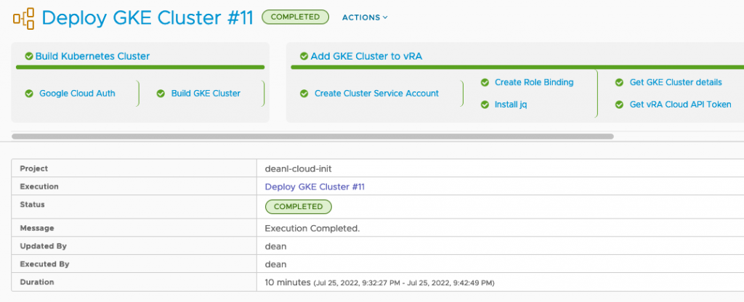Click check icon next to Install jq
The height and width of the screenshot is (302, 744).
coord(485,105)
